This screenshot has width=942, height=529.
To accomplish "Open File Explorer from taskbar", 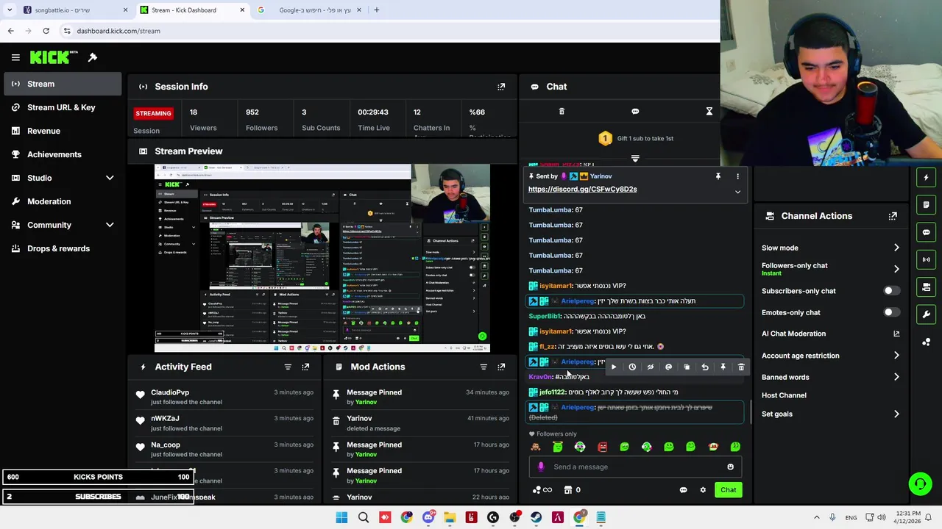I will (x=450, y=518).
